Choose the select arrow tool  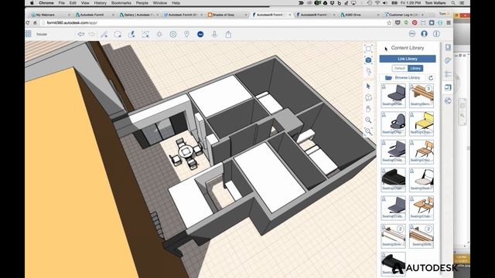[368, 86]
